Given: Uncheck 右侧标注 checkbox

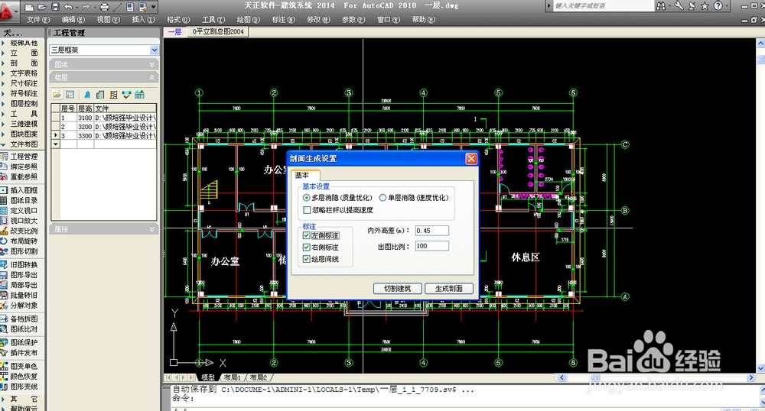Looking at the screenshot, I should click(307, 247).
